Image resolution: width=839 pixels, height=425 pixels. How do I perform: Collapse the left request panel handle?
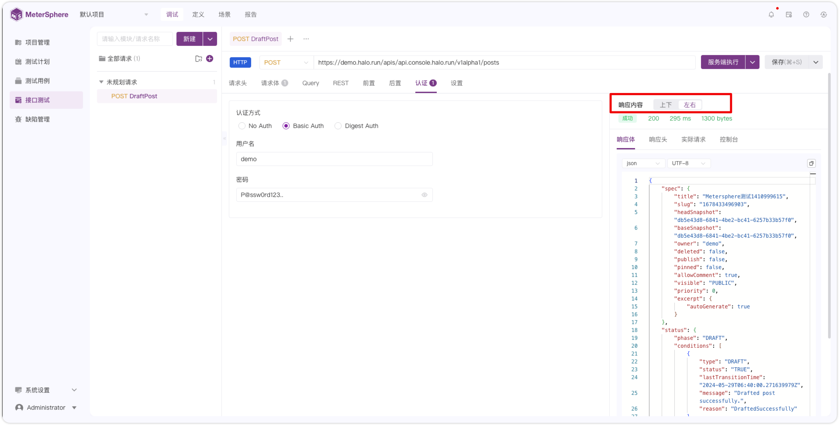(224, 138)
